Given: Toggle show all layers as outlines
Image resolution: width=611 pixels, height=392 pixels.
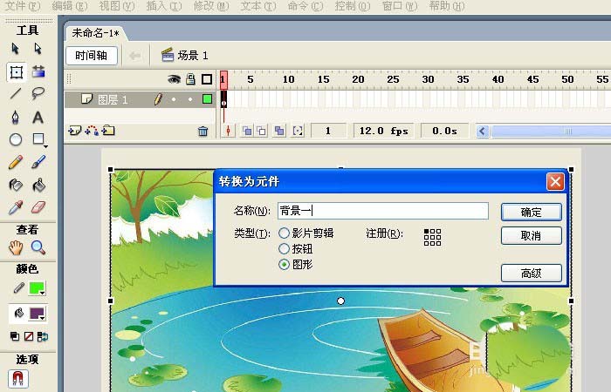Looking at the screenshot, I should pyautogui.click(x=207, y=79).
